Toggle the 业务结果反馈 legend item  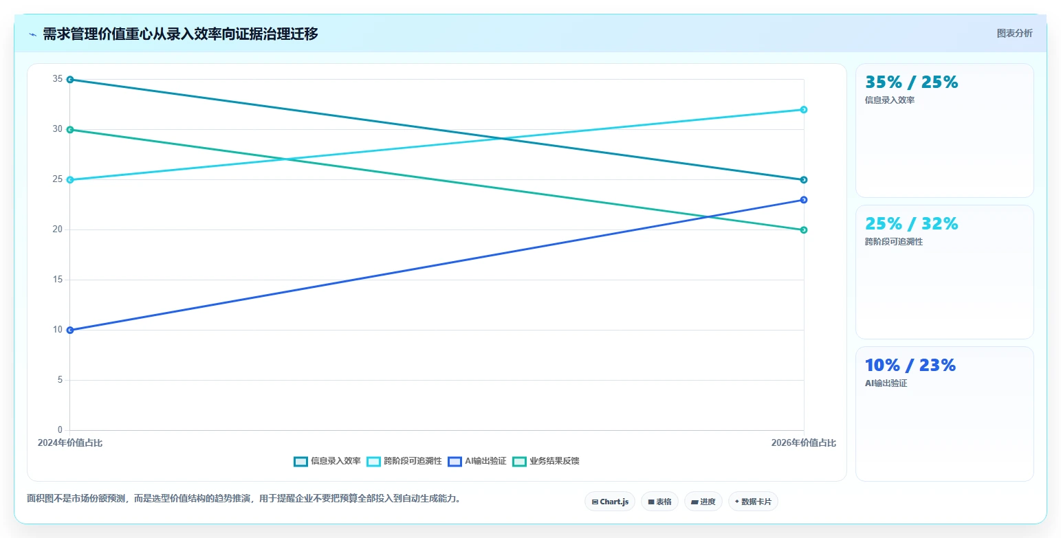[x=546, y=461]
